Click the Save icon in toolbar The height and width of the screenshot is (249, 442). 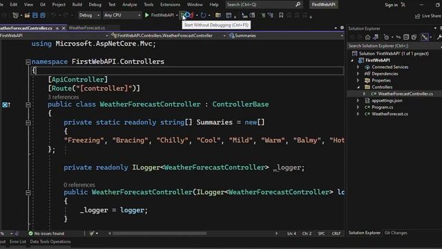(x=35, y=15)
